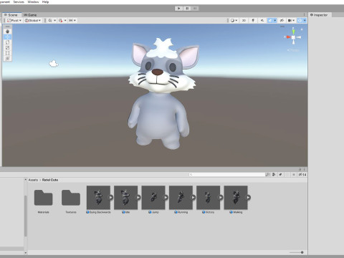This screenshot has width=344, height=258.
Task: Select the Dying Backwards animation thumbnail
Action: point(98,198)
